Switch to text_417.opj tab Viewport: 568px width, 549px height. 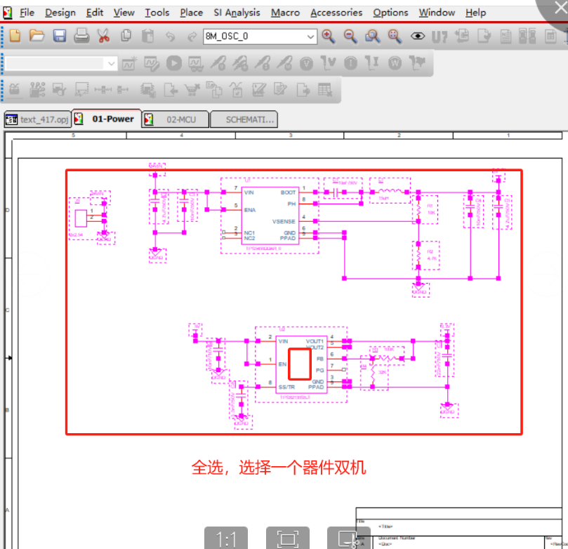point(38,119)
